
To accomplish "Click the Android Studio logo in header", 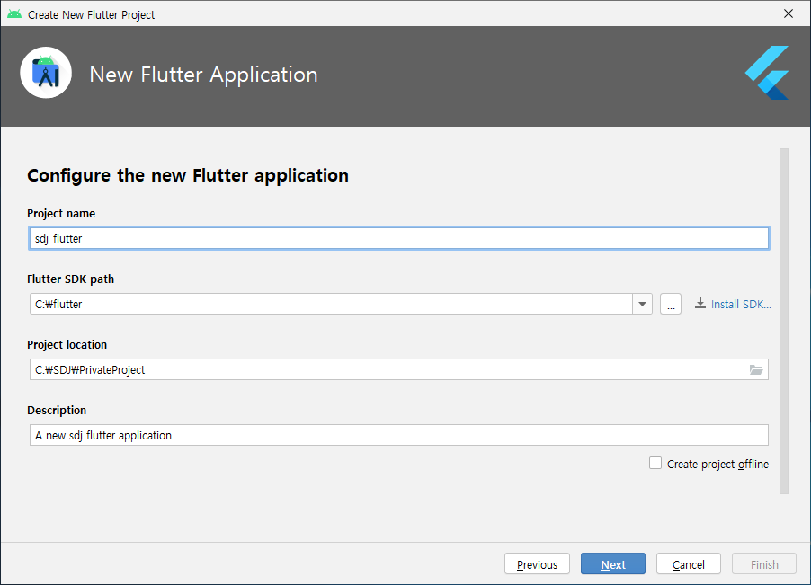I will pos(46,73).
